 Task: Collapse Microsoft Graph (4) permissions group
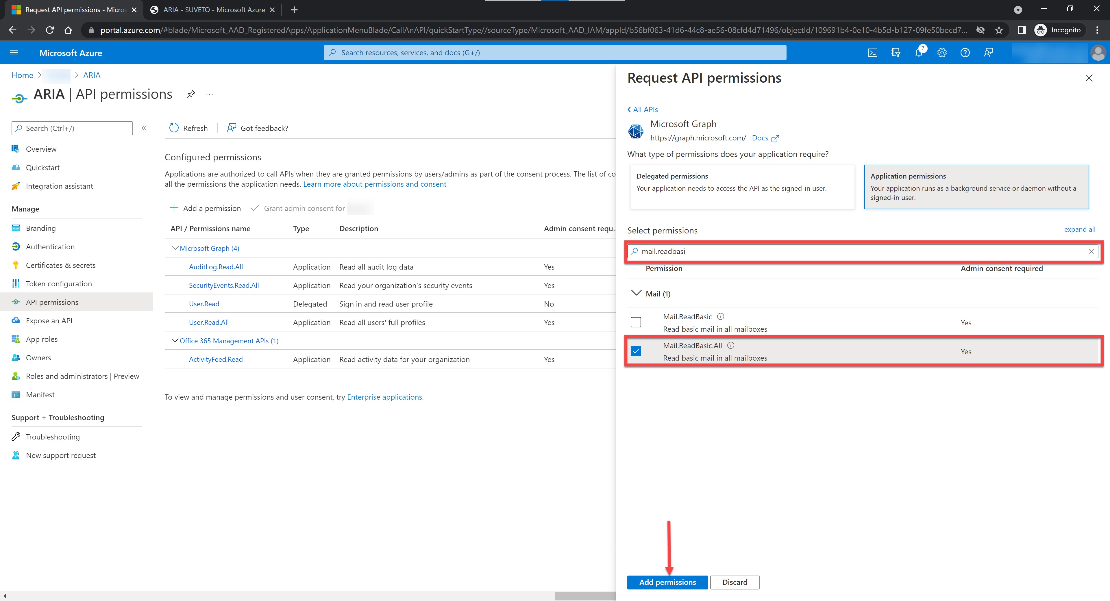(x=175, y=248)
